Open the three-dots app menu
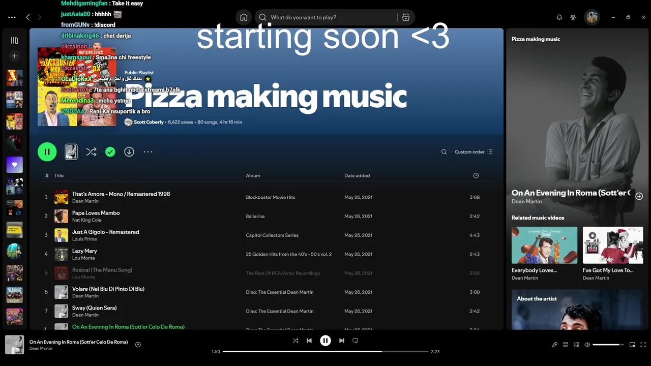 coord(12,17)
